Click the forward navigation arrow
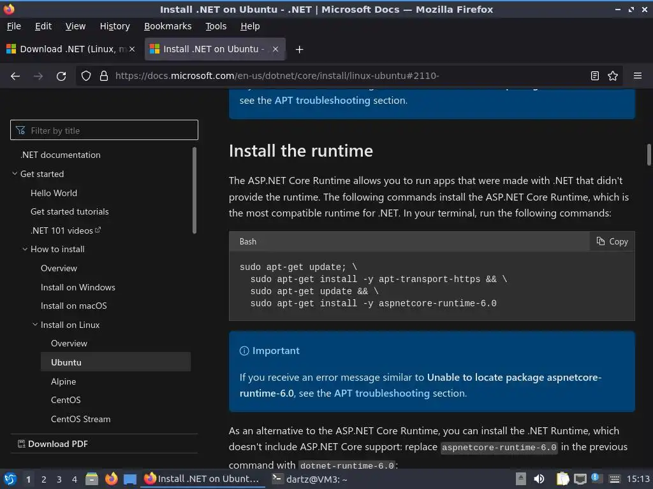653x489 pixels. point(38,76)
